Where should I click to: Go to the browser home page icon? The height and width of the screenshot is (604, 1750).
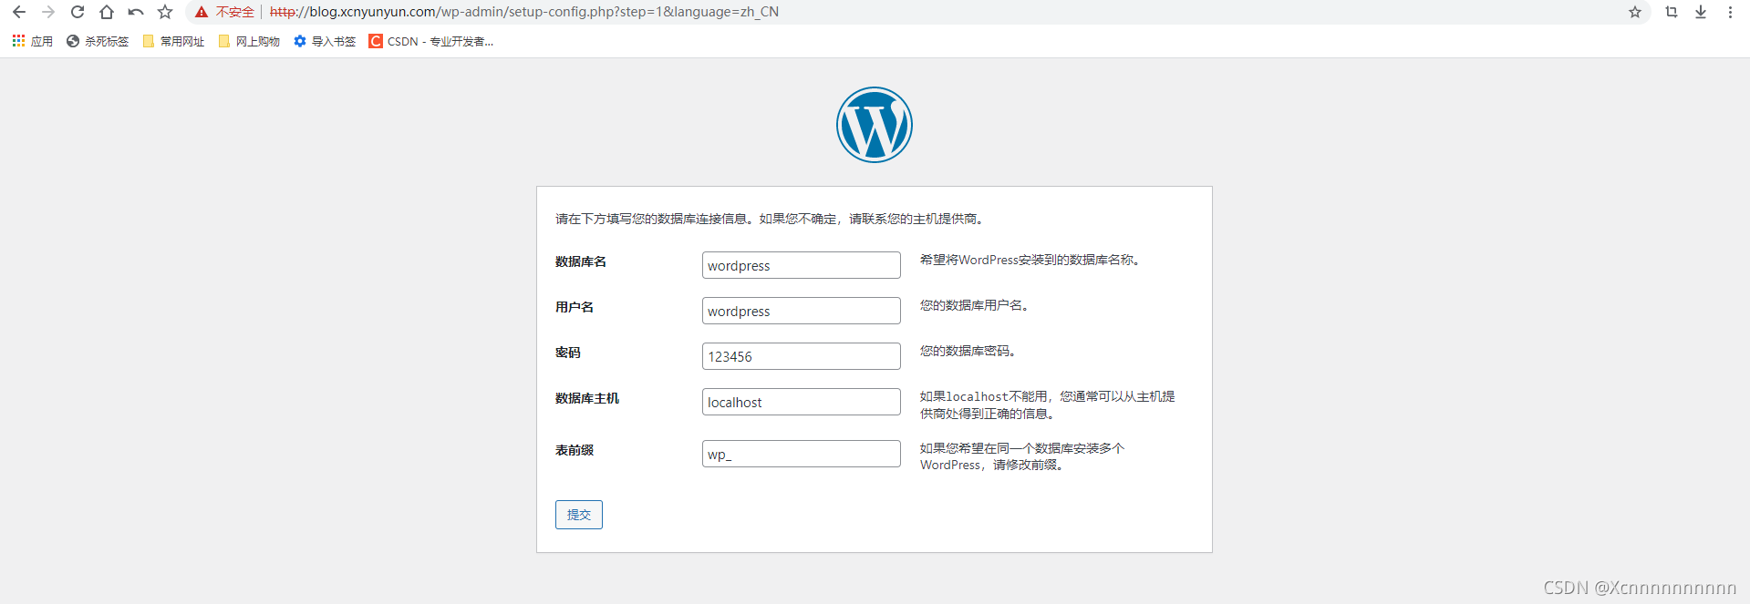107,12
